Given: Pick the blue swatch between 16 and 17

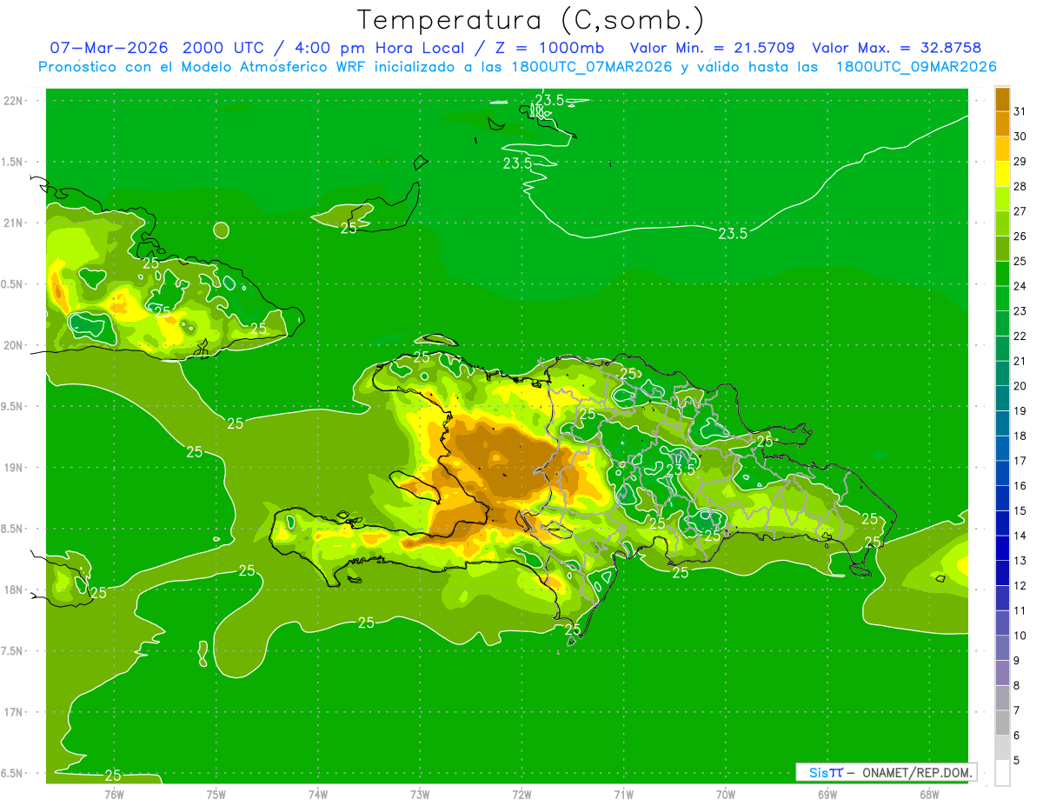Looking at the screenshot, I should pos(1002,473).
